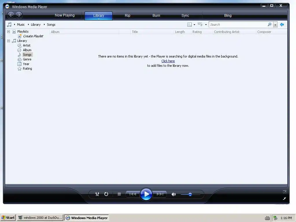Screen dimensions: 296x222
Task: Open the Bing tab
Action: [x=228, y=16]
